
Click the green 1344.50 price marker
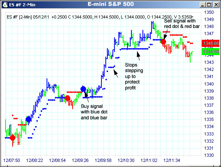point(210,52)
